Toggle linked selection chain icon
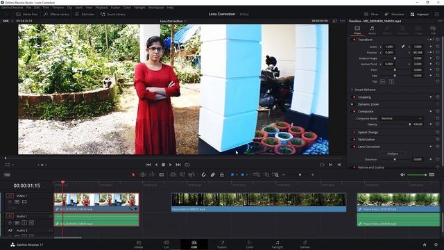The width and height of the screenshot is (444, 250). [213, 175]
